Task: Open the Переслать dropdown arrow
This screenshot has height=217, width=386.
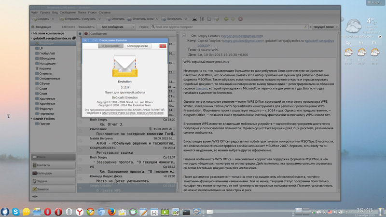Action: coord(186,19)
